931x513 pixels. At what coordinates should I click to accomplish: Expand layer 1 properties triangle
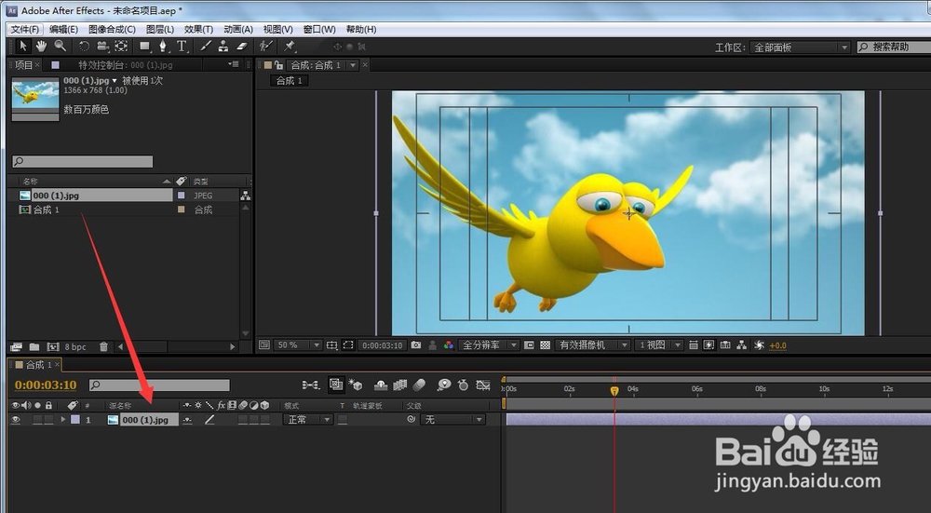63,420
